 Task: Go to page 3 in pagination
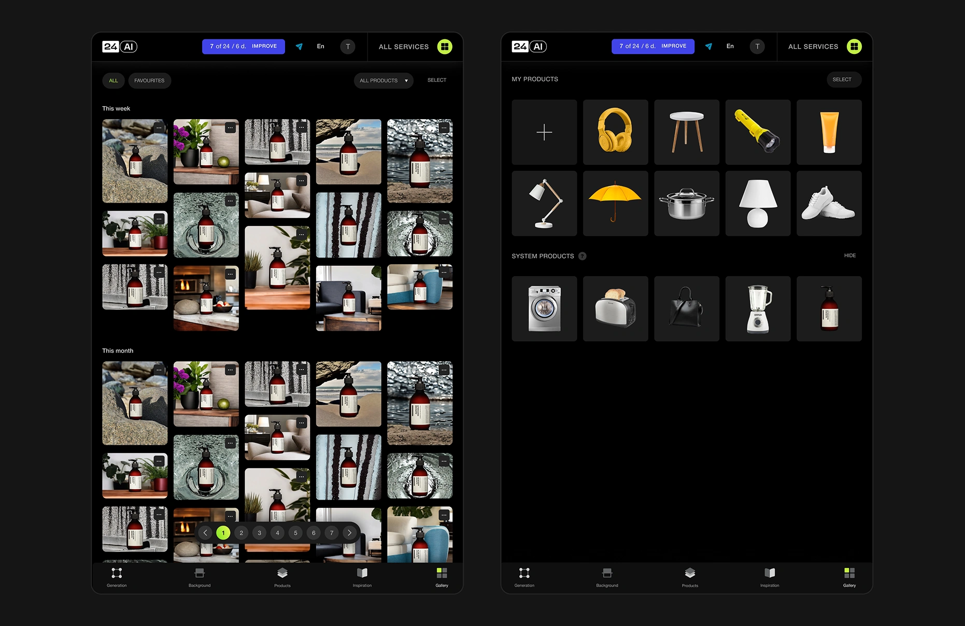[259, 533]
